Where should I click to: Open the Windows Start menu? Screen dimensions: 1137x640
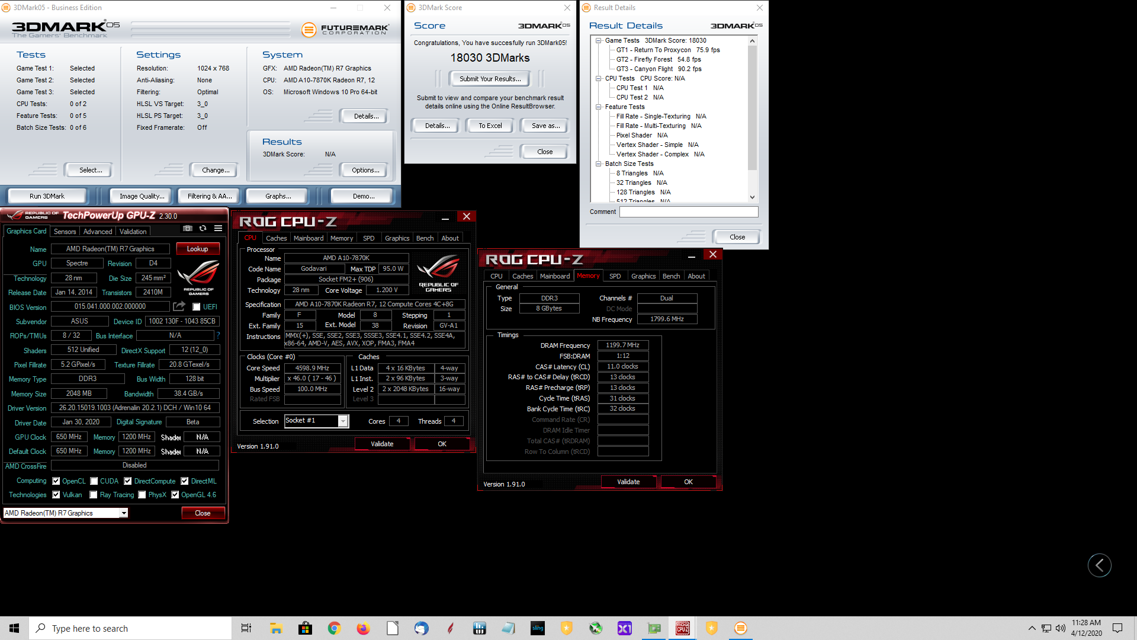point(14,628)
